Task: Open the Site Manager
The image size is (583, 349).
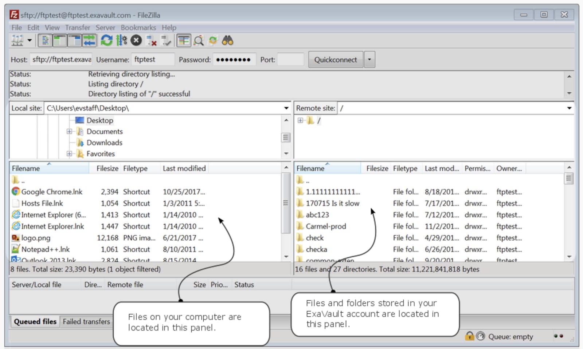Action: 17,40
